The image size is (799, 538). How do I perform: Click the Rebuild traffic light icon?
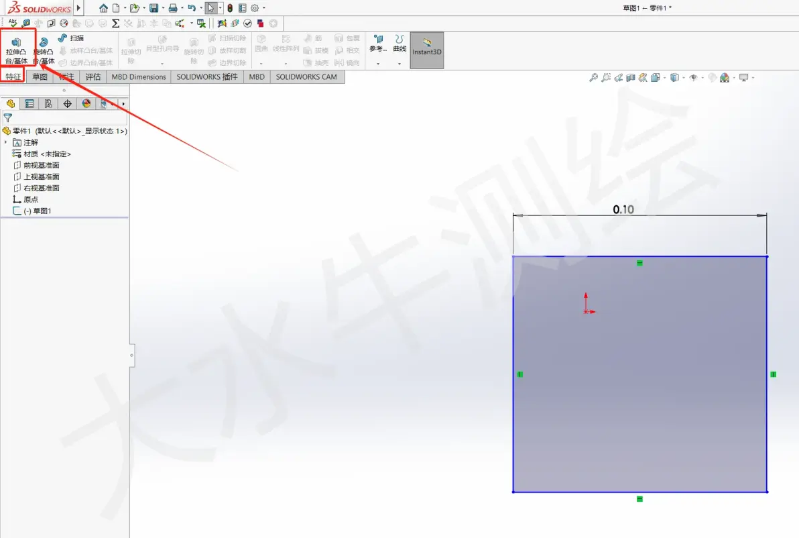pos(230,8)
